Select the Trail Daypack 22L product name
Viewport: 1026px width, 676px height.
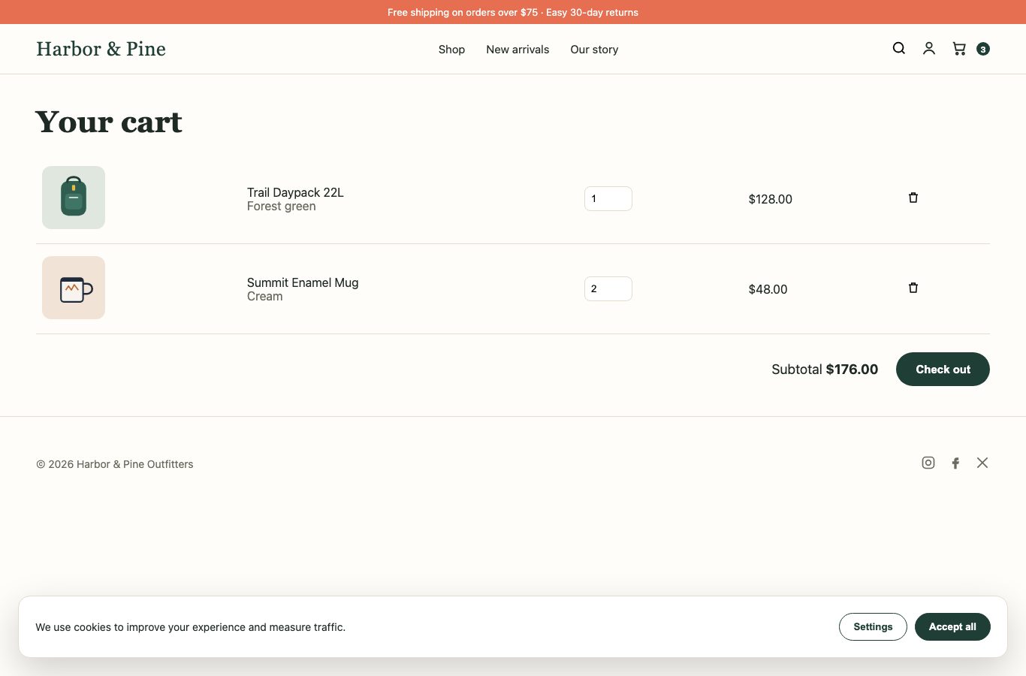pos(295,192)
